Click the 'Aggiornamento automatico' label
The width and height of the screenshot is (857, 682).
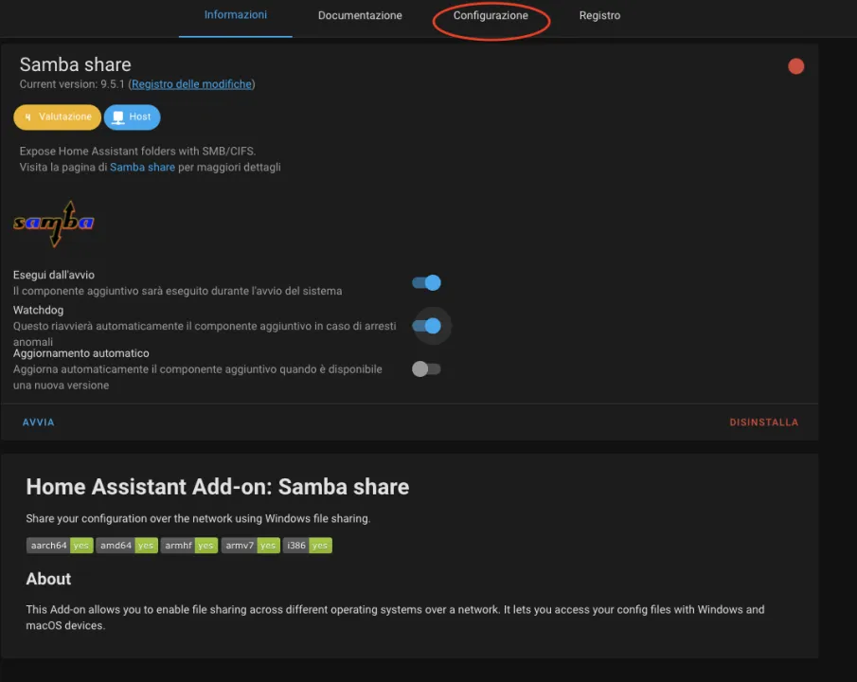[x=80, y=353]
